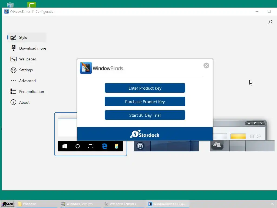
Task: Click round start orb in blue preview
Action: coord(140,146)
